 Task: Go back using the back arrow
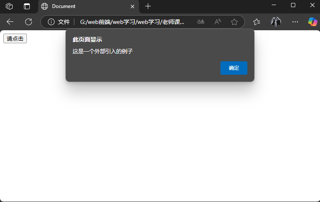(10, 22)
